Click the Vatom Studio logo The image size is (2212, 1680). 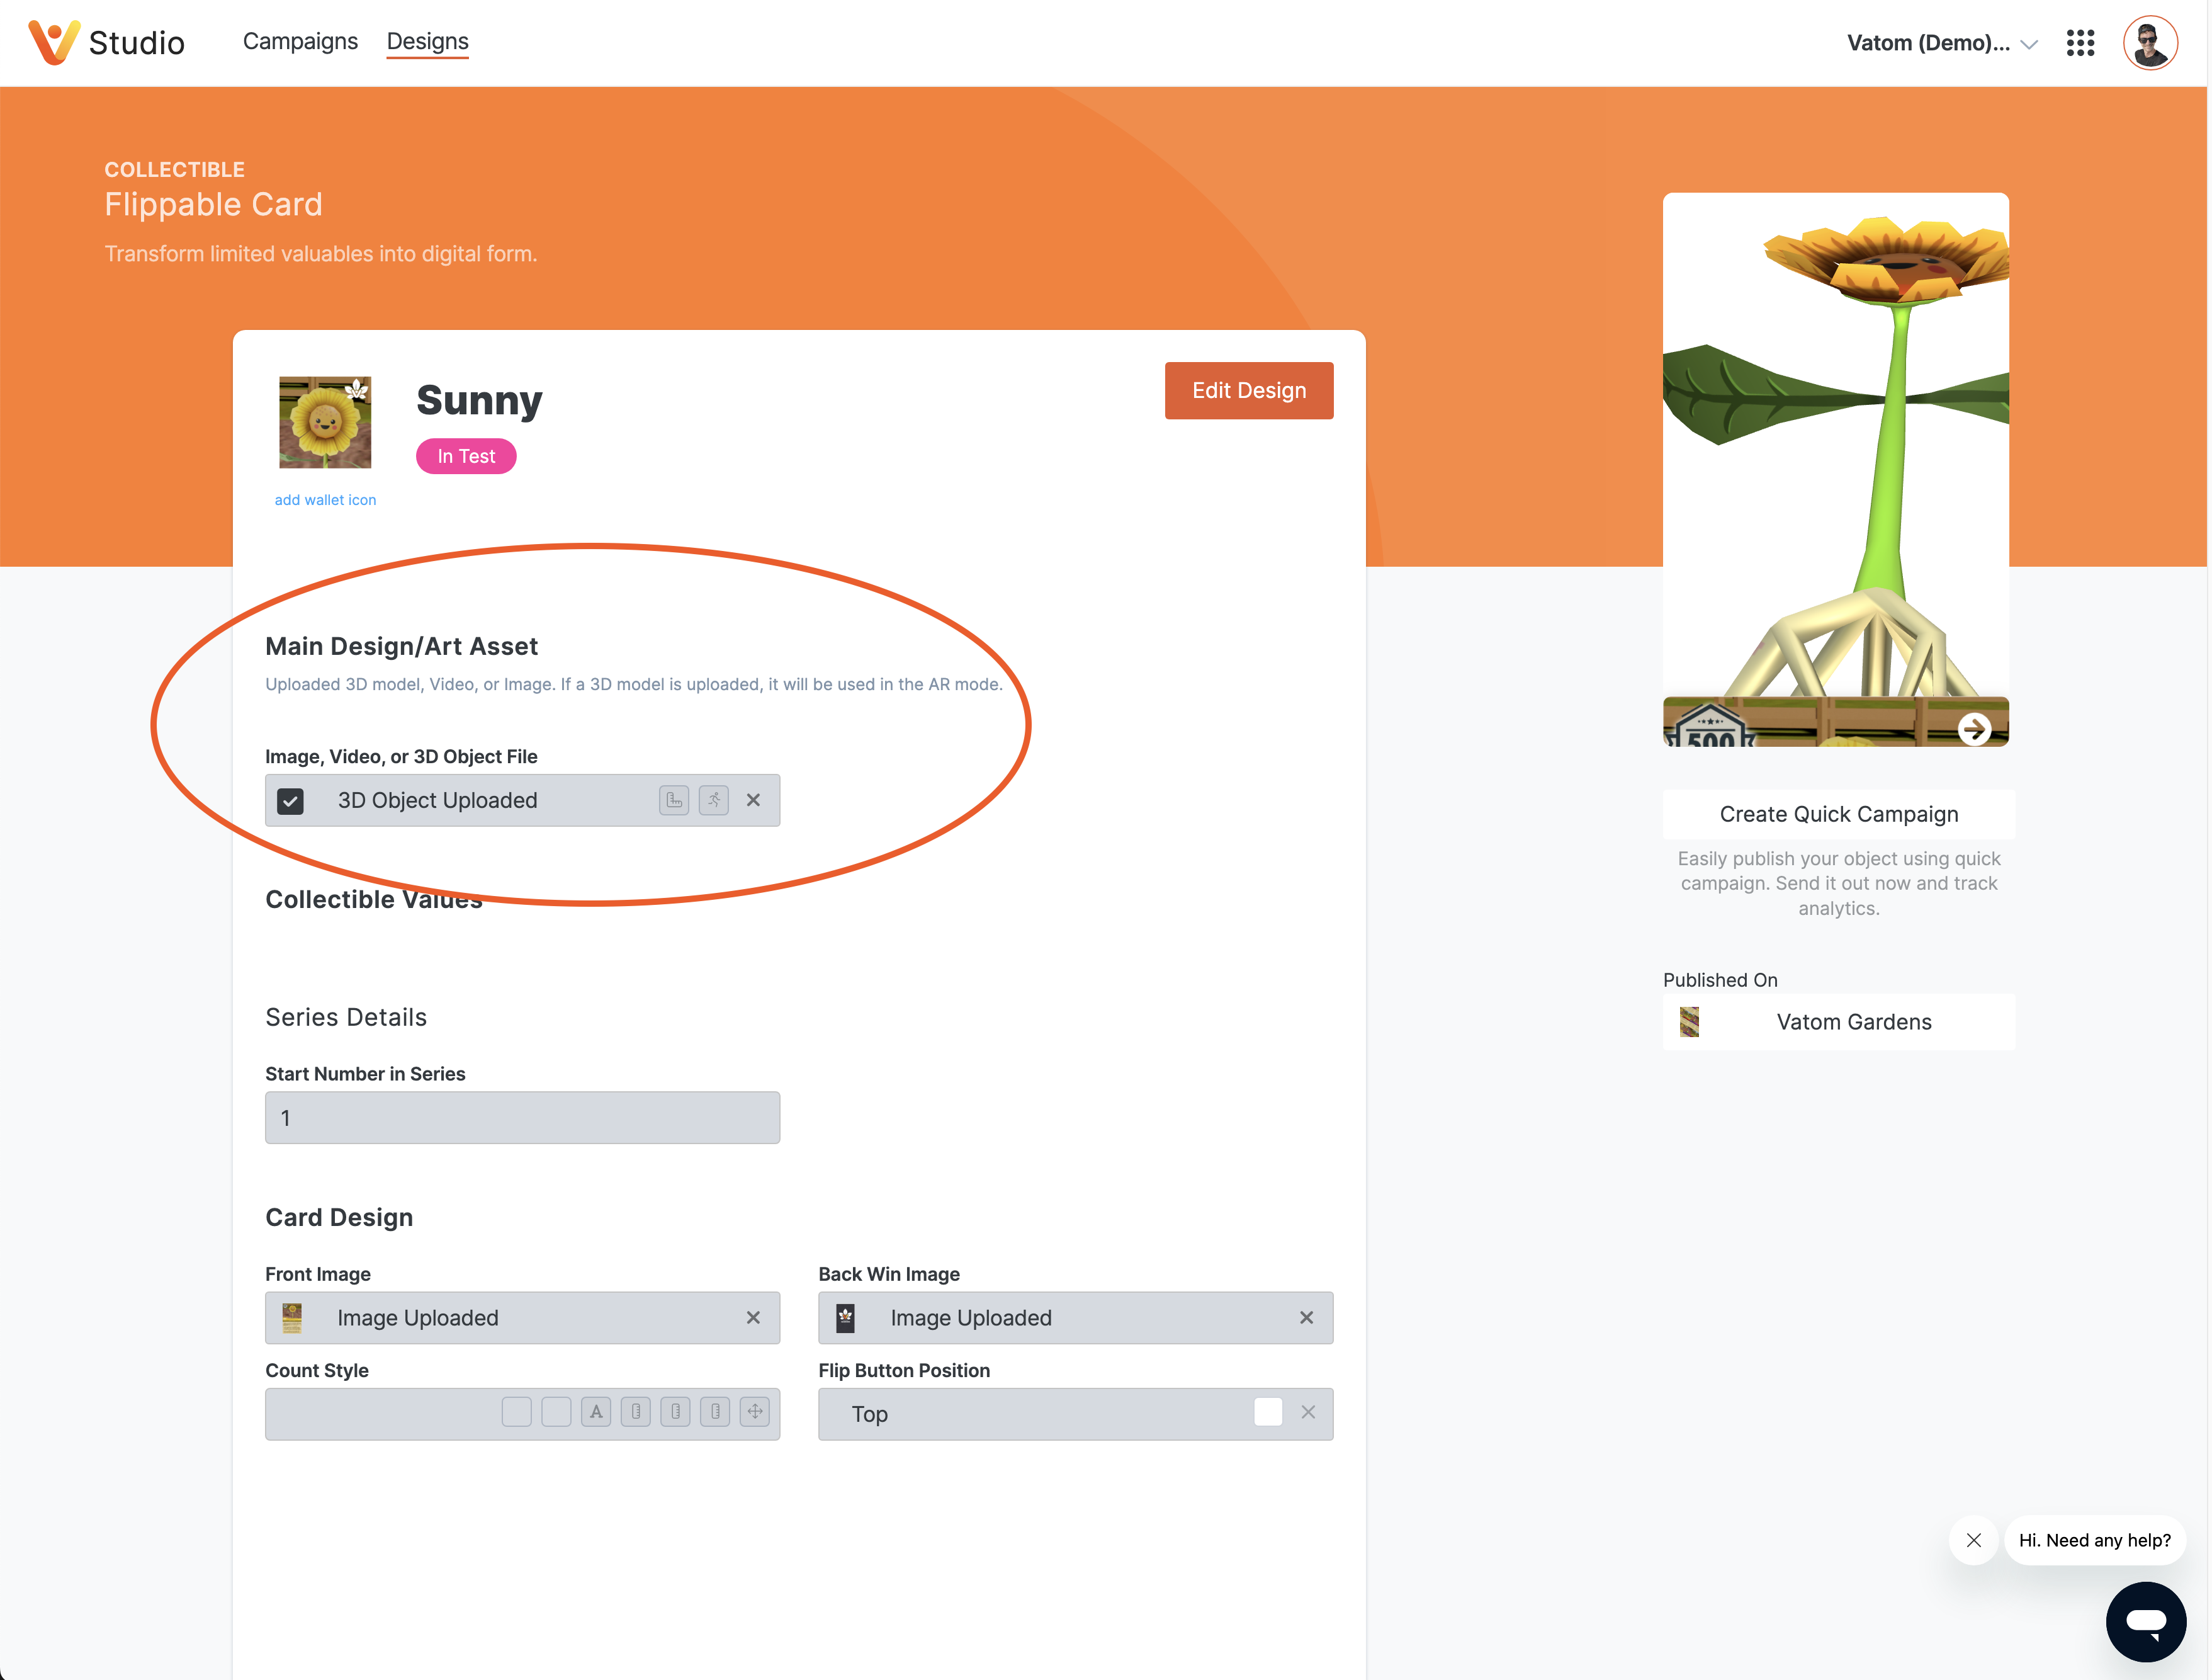tap(106, 42)
